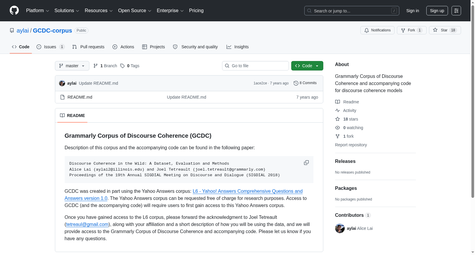Select the README tab header
Viewport: 475px width, 255px height.
click(72, 116)
